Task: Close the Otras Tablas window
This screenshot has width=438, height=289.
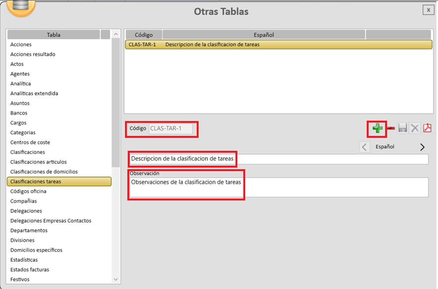Action: tap(428, 10)
